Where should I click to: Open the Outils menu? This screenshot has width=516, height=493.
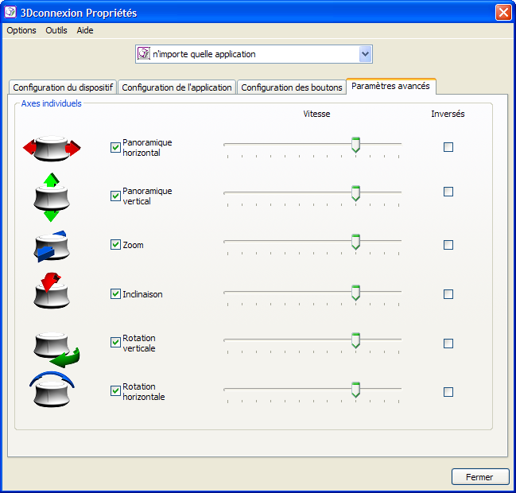56,30
